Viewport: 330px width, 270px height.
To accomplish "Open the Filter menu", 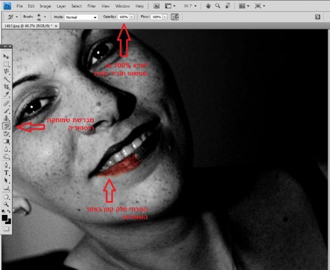I will (91, 6).
